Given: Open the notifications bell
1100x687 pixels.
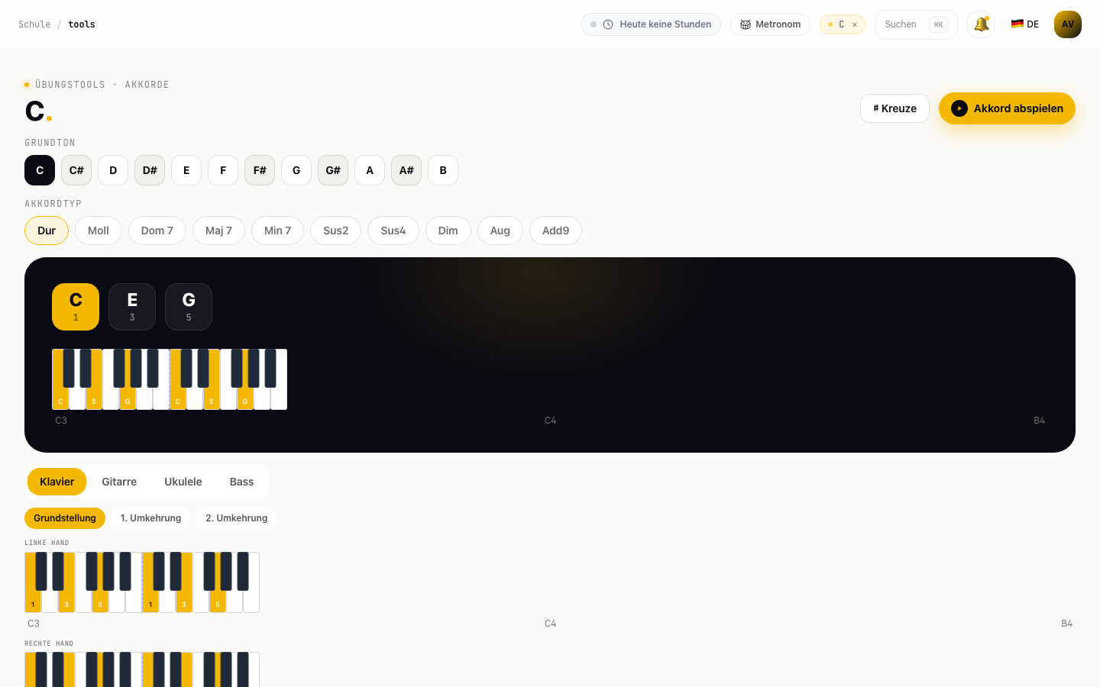Looking at the screenshot, I should [x=981, y=24].
